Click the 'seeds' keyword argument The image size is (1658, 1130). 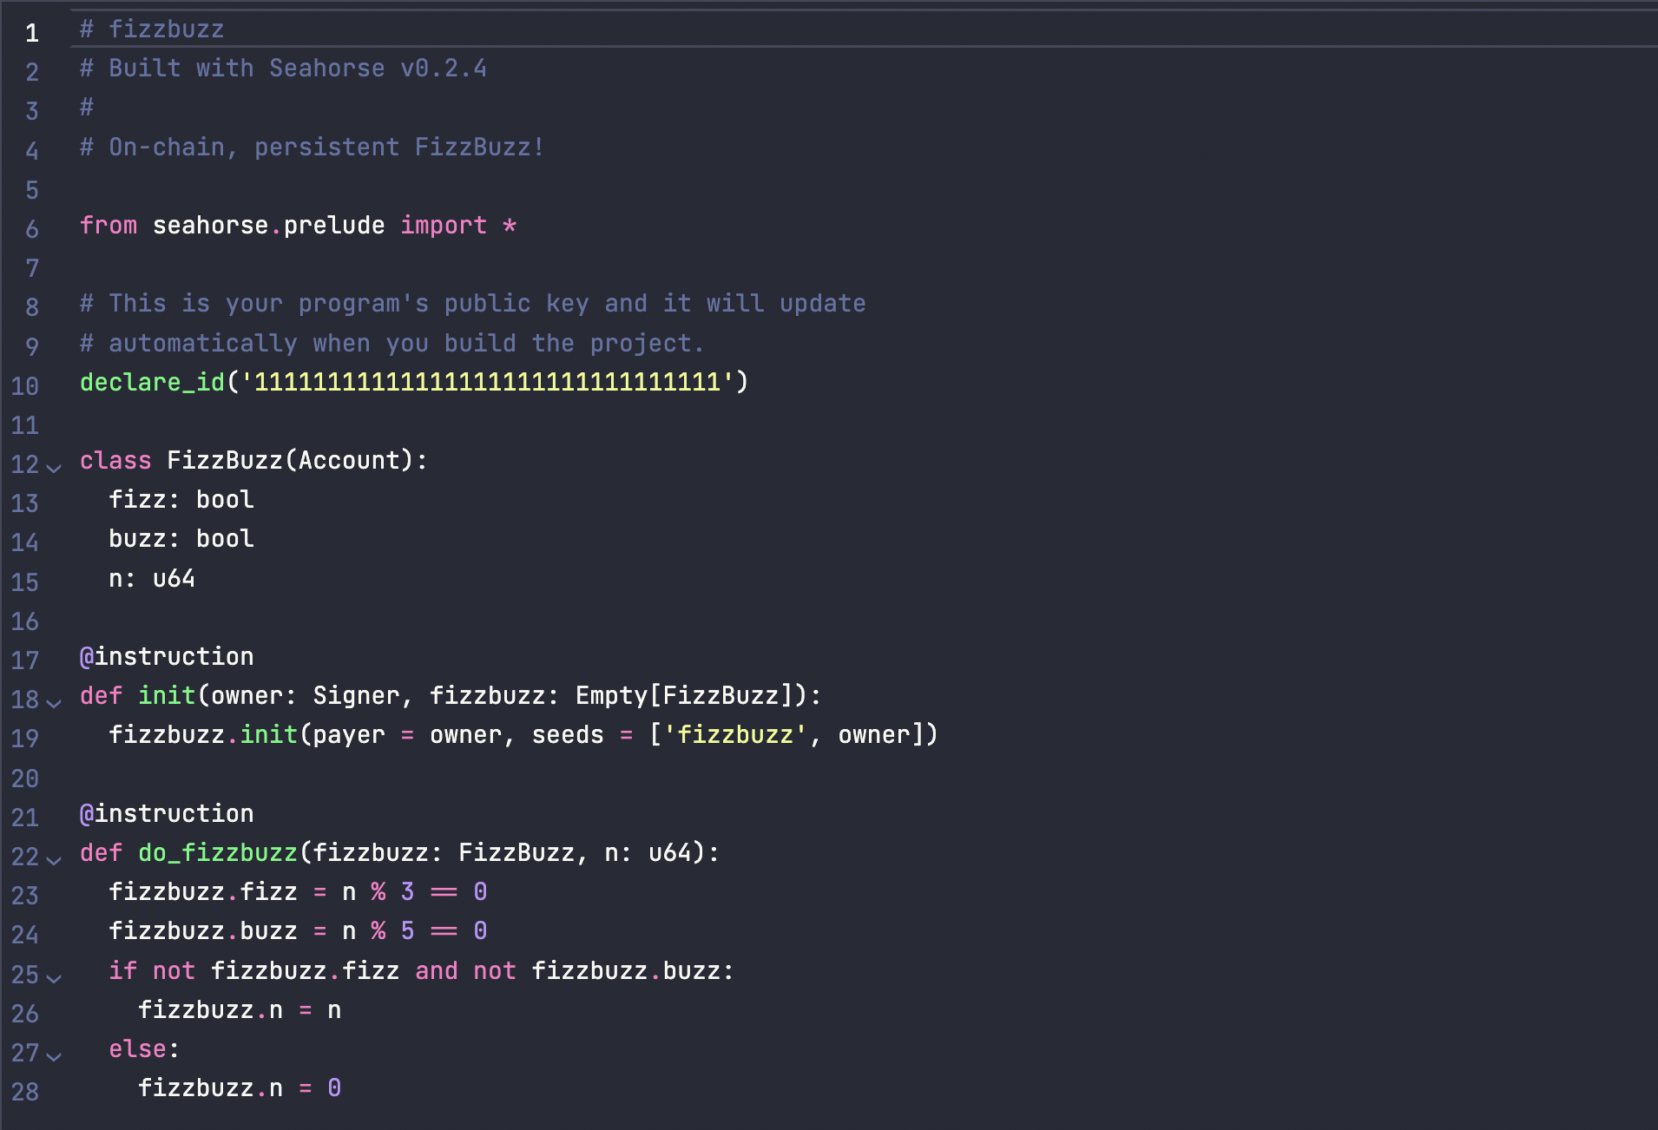coord(568,735)
